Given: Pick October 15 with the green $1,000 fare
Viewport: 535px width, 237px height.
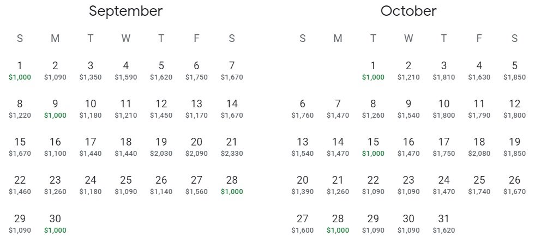Looking at the screenshot, I should pos(373,147).
